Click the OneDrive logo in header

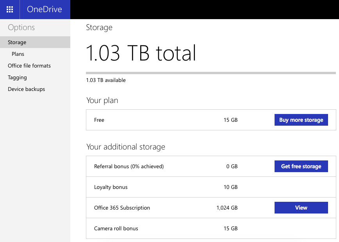coord(45,9)
